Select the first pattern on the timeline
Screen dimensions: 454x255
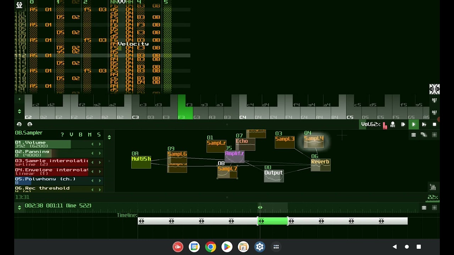[x=153, y=221]
